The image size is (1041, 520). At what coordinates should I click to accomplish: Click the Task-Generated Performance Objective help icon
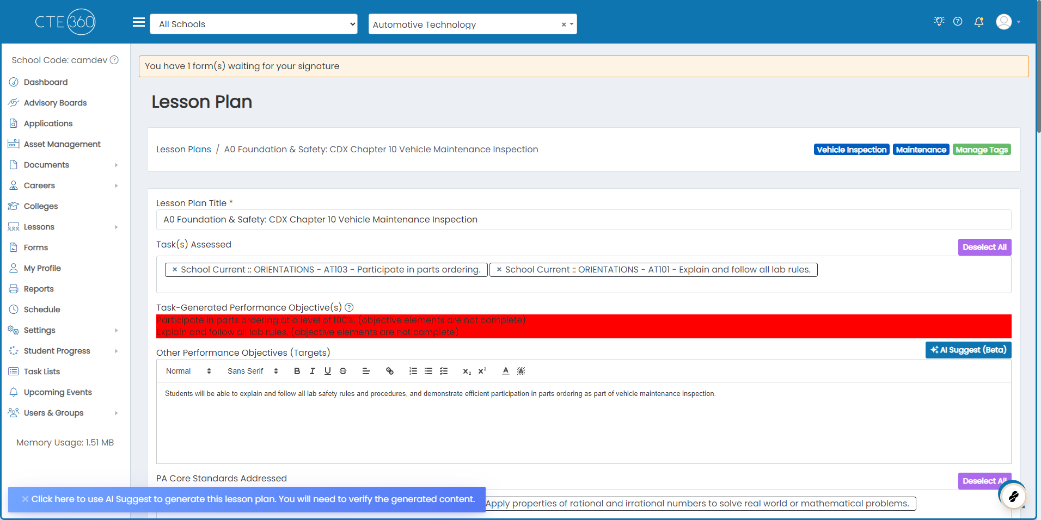coord(349,307)
